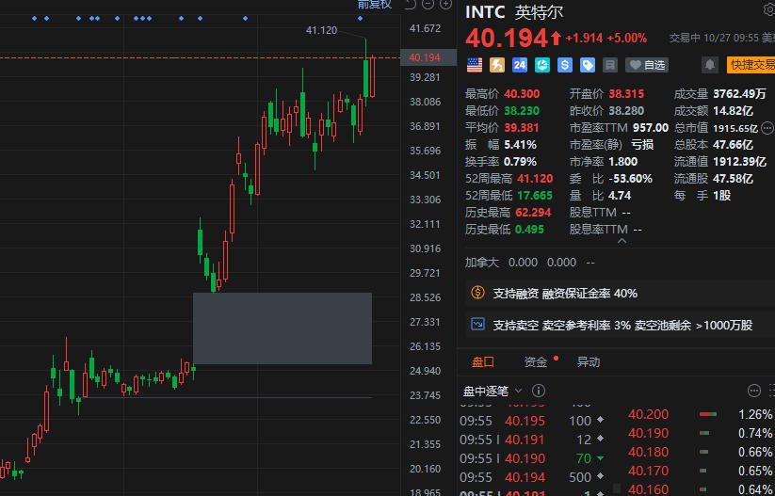The height and width of the screenshot is (496, 775).
Task: Zoom in the chart with plus icon
Action: [445, 5]
